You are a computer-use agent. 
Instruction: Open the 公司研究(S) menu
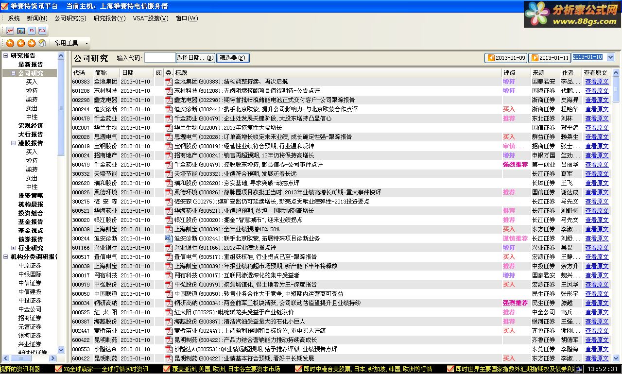(70, 18)
